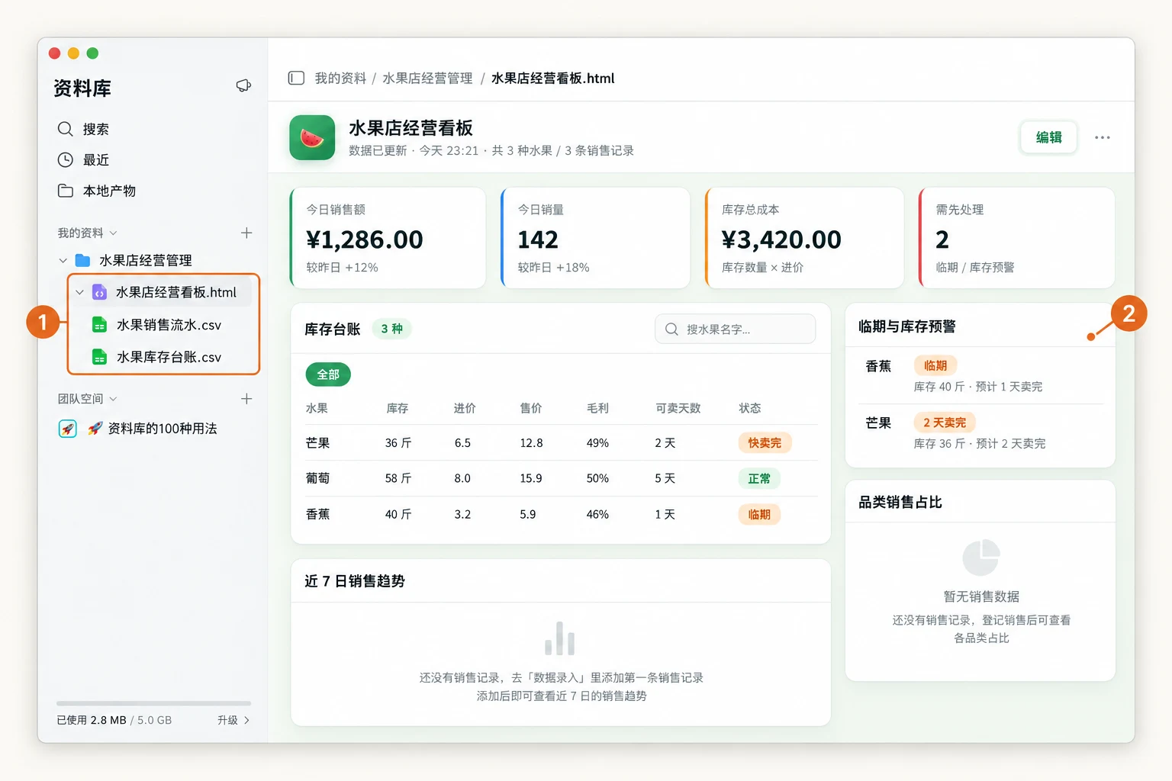Go to 我的资料 in breadcrumb
The image size is (1172, 781).
click(x=340, y=79)
